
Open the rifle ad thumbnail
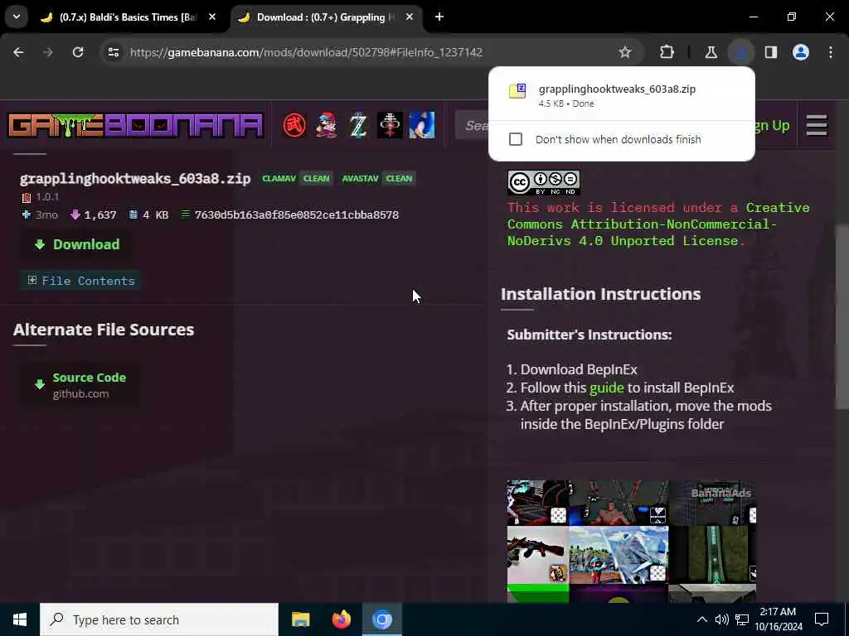pos(537,554)
